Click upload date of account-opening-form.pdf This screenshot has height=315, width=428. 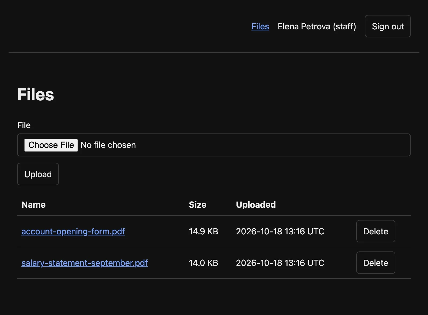(x=280, y=231)
